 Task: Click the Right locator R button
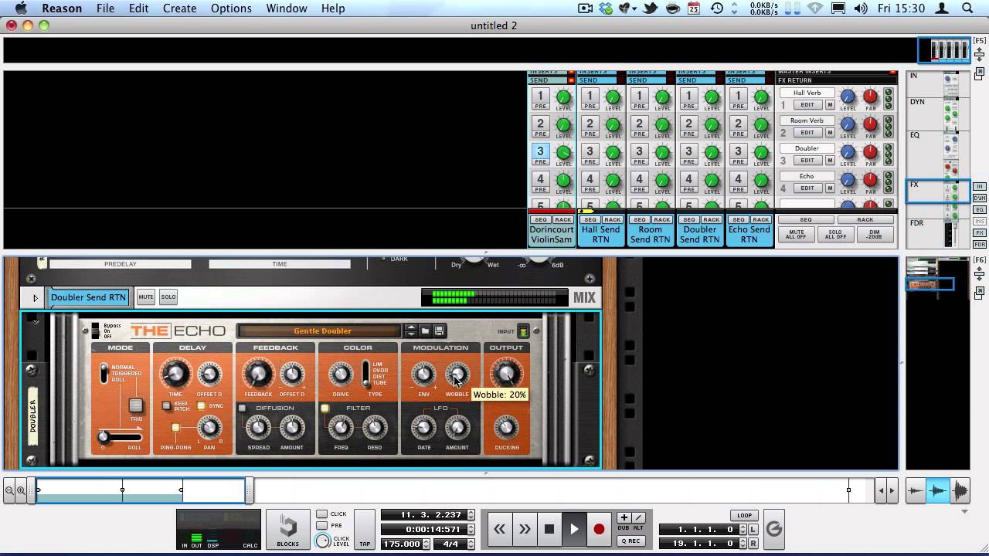[753, 544]
